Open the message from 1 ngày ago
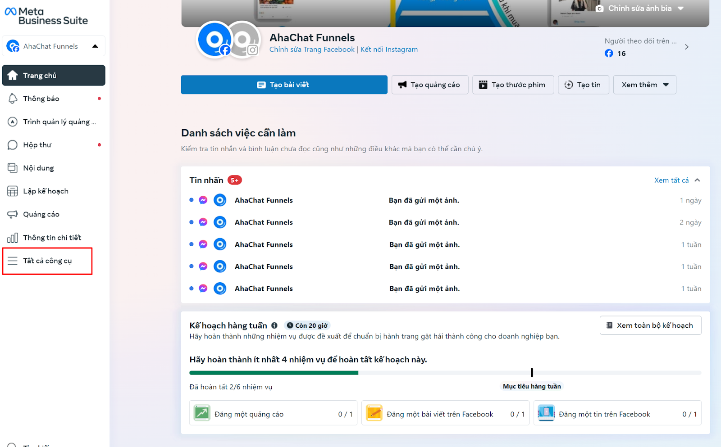 [x=445, y=200]
